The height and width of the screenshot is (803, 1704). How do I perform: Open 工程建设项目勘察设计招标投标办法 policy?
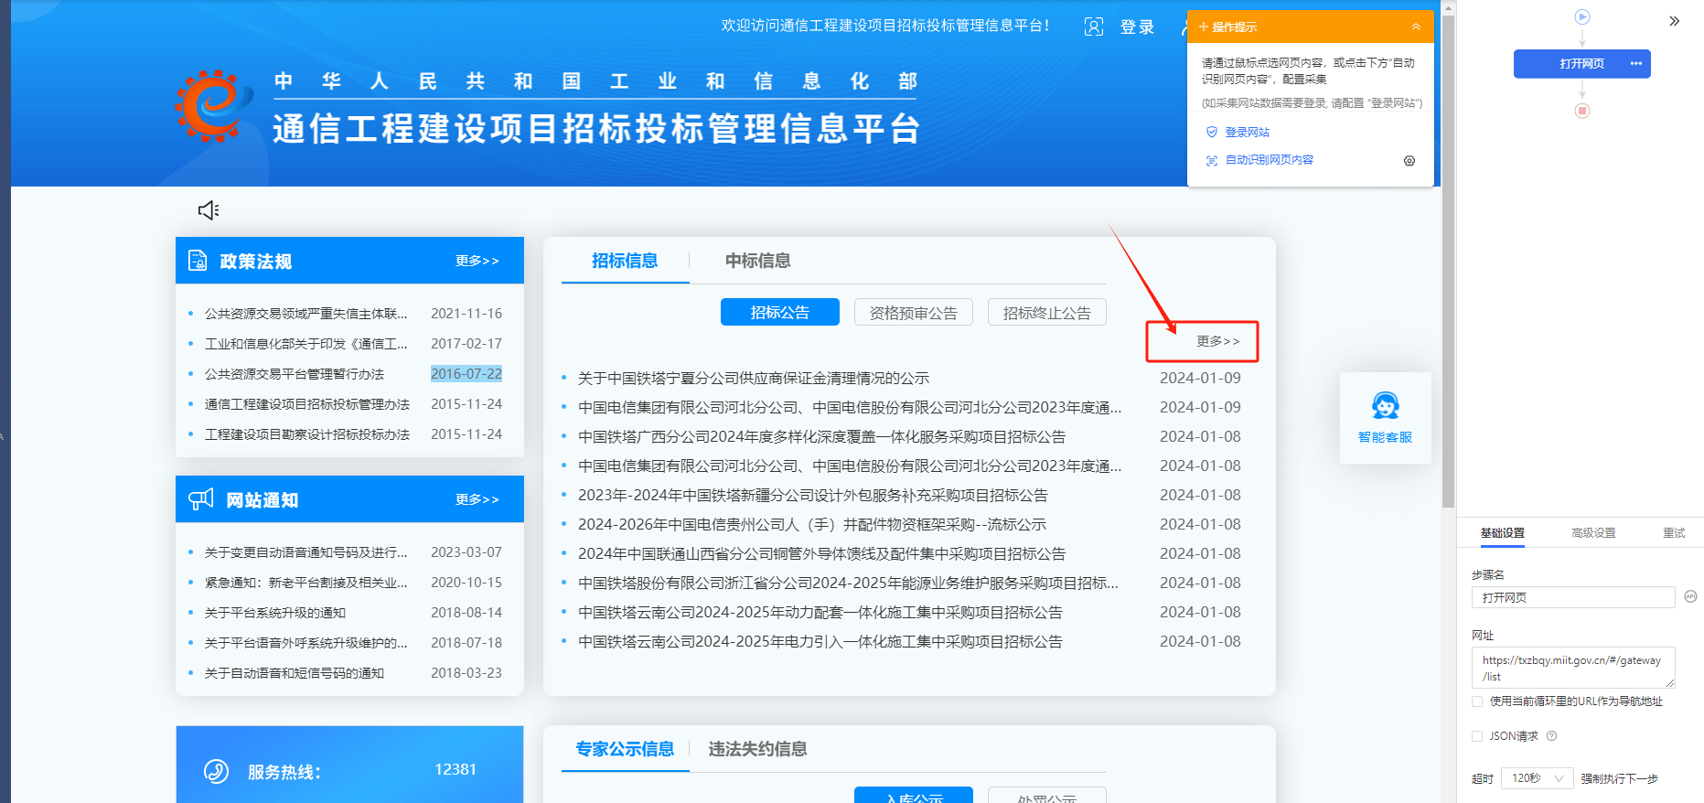(x=306, y=434)
